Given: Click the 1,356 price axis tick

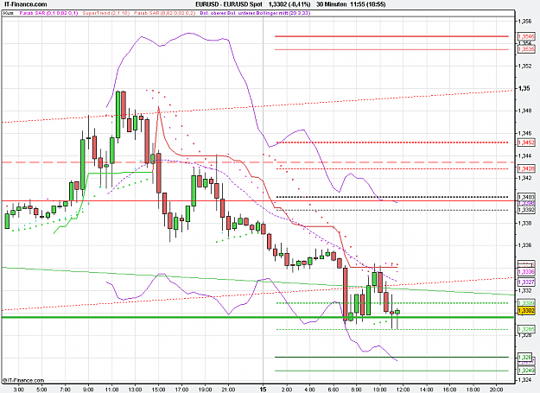Looking at the screenshot, I should pos(524,22).
